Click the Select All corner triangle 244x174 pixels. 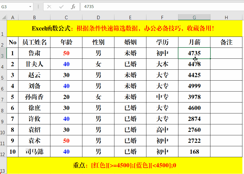(x=4, y=17)
